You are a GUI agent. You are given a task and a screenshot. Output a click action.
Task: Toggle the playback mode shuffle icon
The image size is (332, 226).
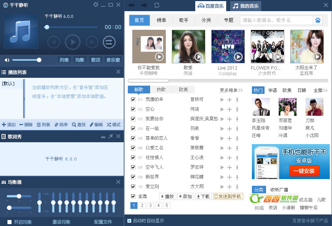tap(109, 42)
